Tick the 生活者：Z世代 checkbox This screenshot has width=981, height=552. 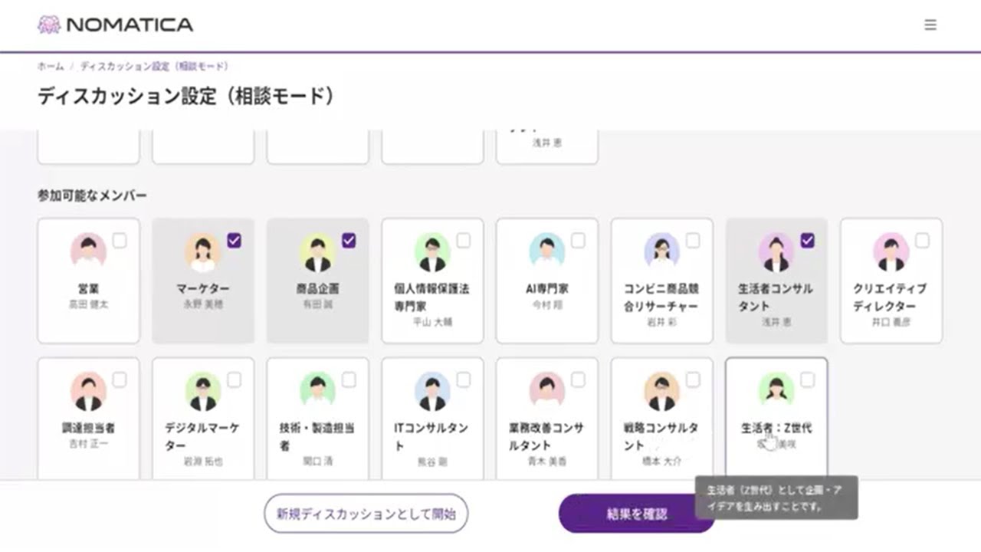click(x=807, y=380)
